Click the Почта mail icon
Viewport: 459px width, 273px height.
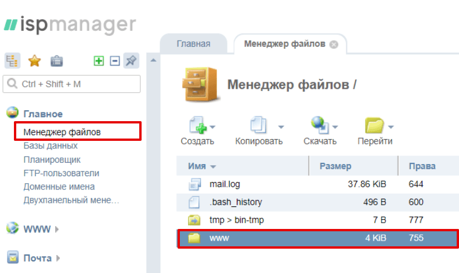tap(13, 257)
